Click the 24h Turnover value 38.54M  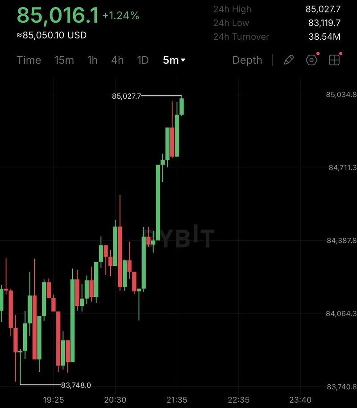[324, 37]
